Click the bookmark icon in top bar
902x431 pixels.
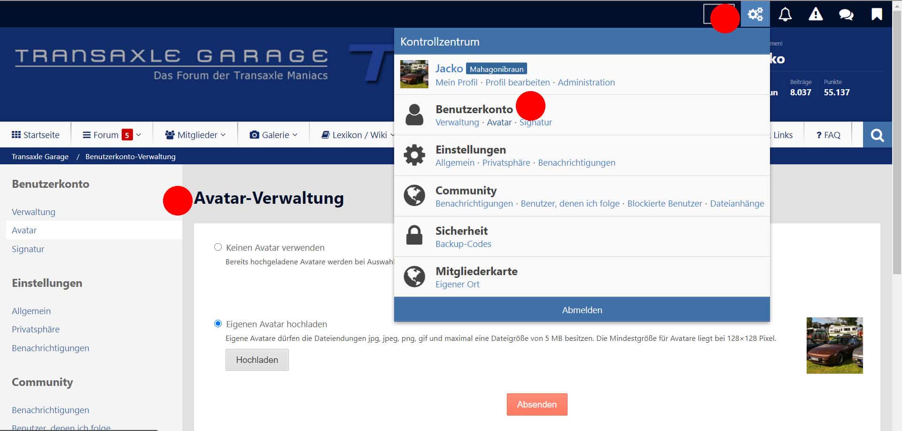[877, 14]
